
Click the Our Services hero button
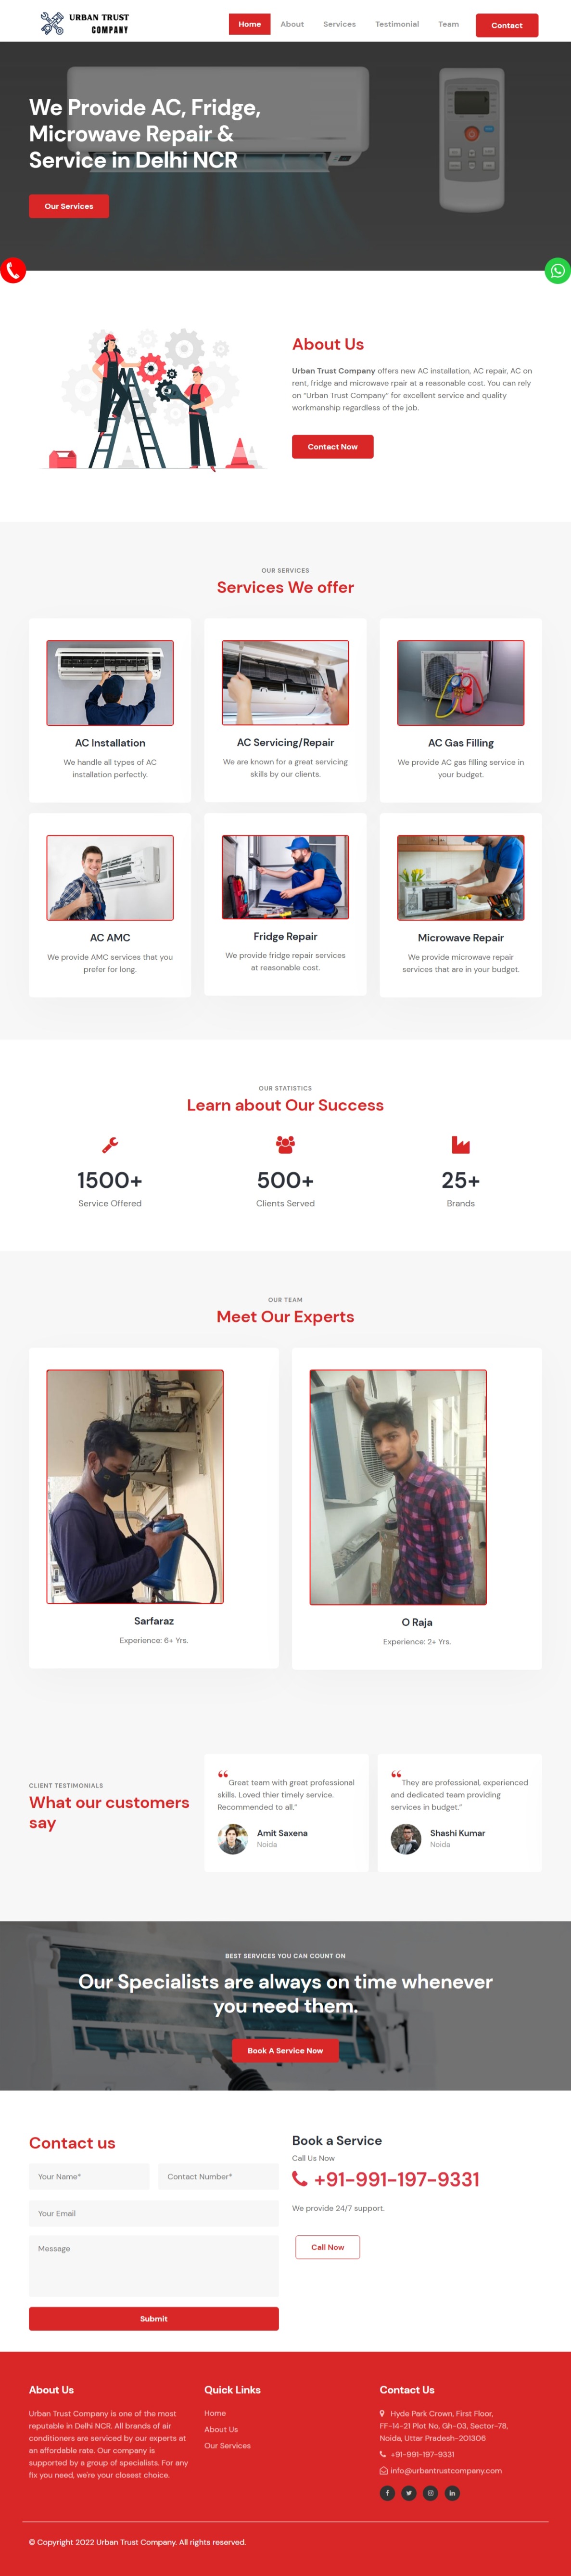[69, 206]
